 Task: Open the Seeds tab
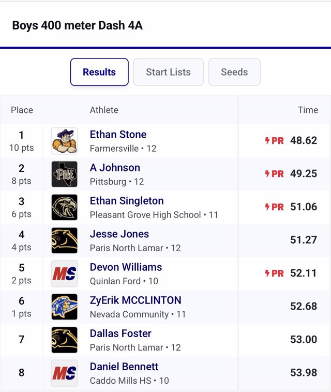tap(234, 72)
